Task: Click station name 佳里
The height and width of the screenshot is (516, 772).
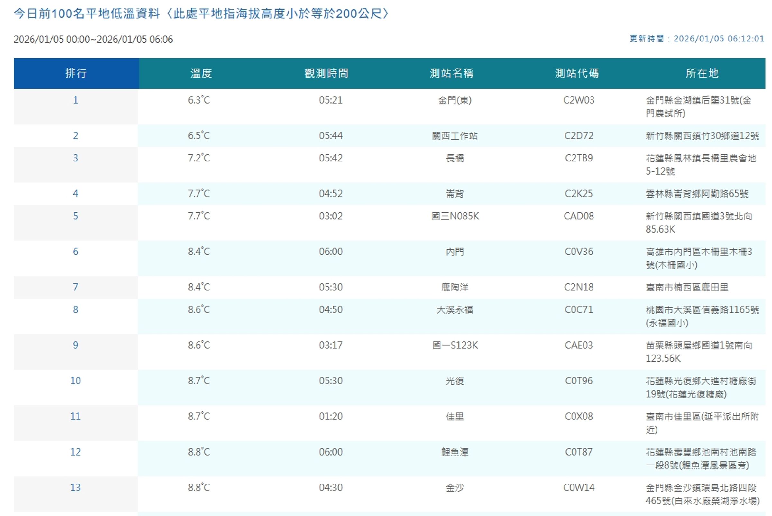Action: coord(455,417)
